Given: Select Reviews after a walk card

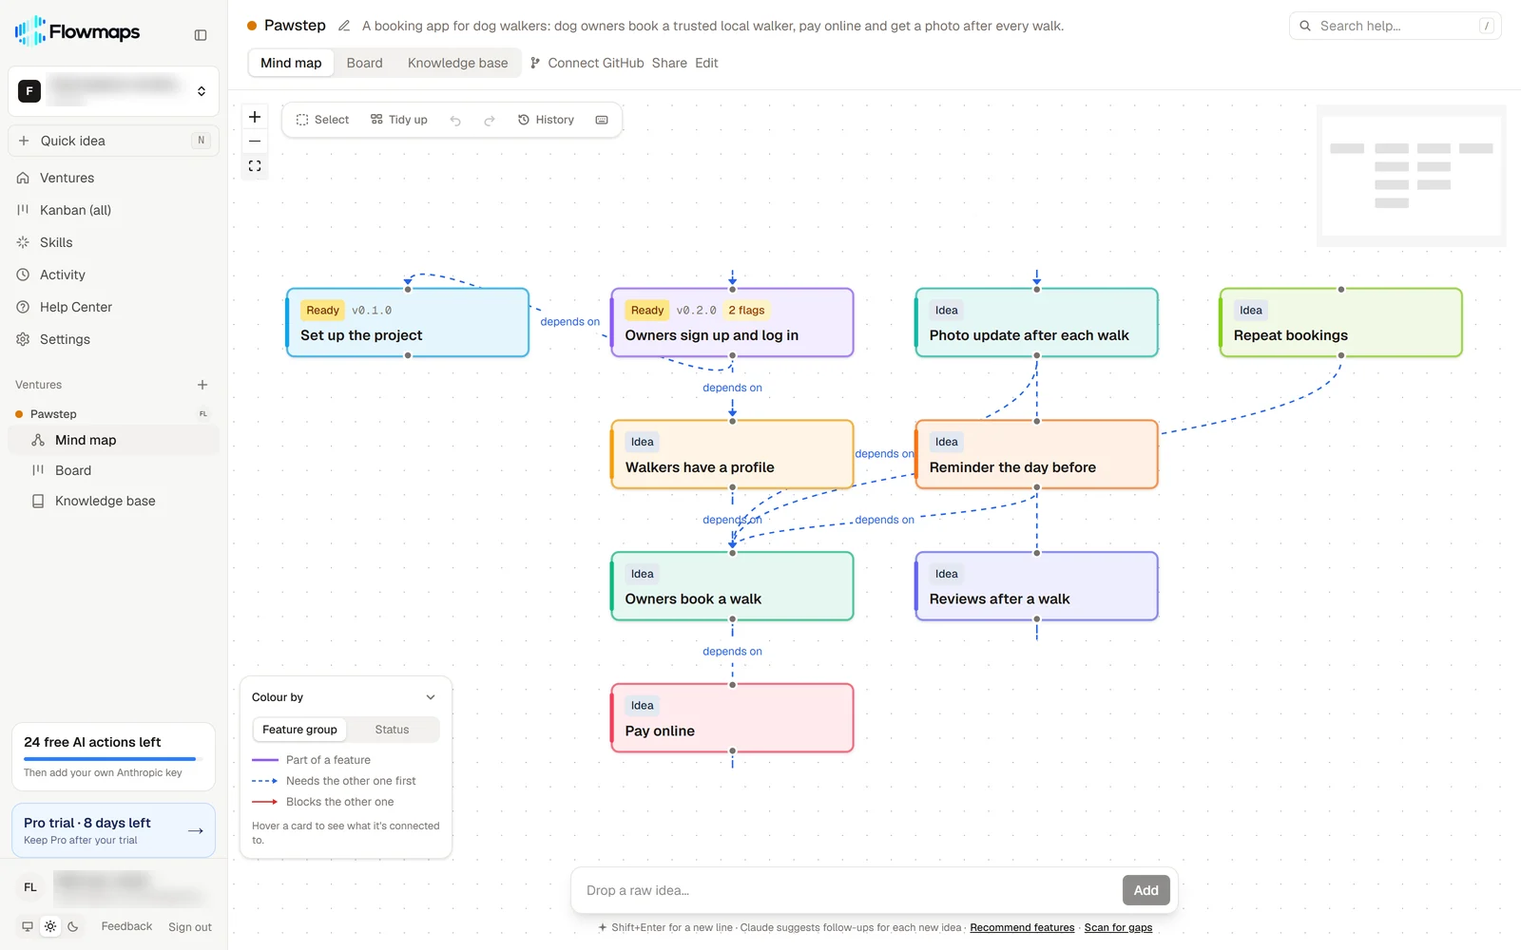Looking at the screenshot, I should [1036, 587].
